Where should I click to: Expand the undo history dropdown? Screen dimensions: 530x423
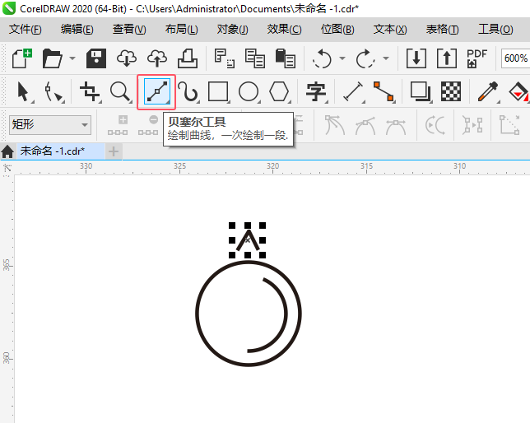pos(342,58)
